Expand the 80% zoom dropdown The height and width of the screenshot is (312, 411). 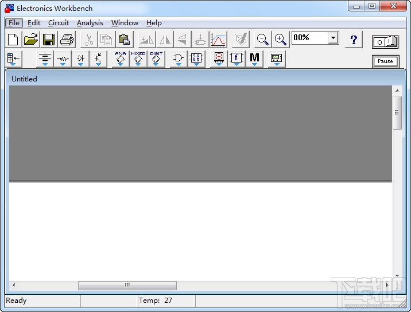click(x=333, y=38)
